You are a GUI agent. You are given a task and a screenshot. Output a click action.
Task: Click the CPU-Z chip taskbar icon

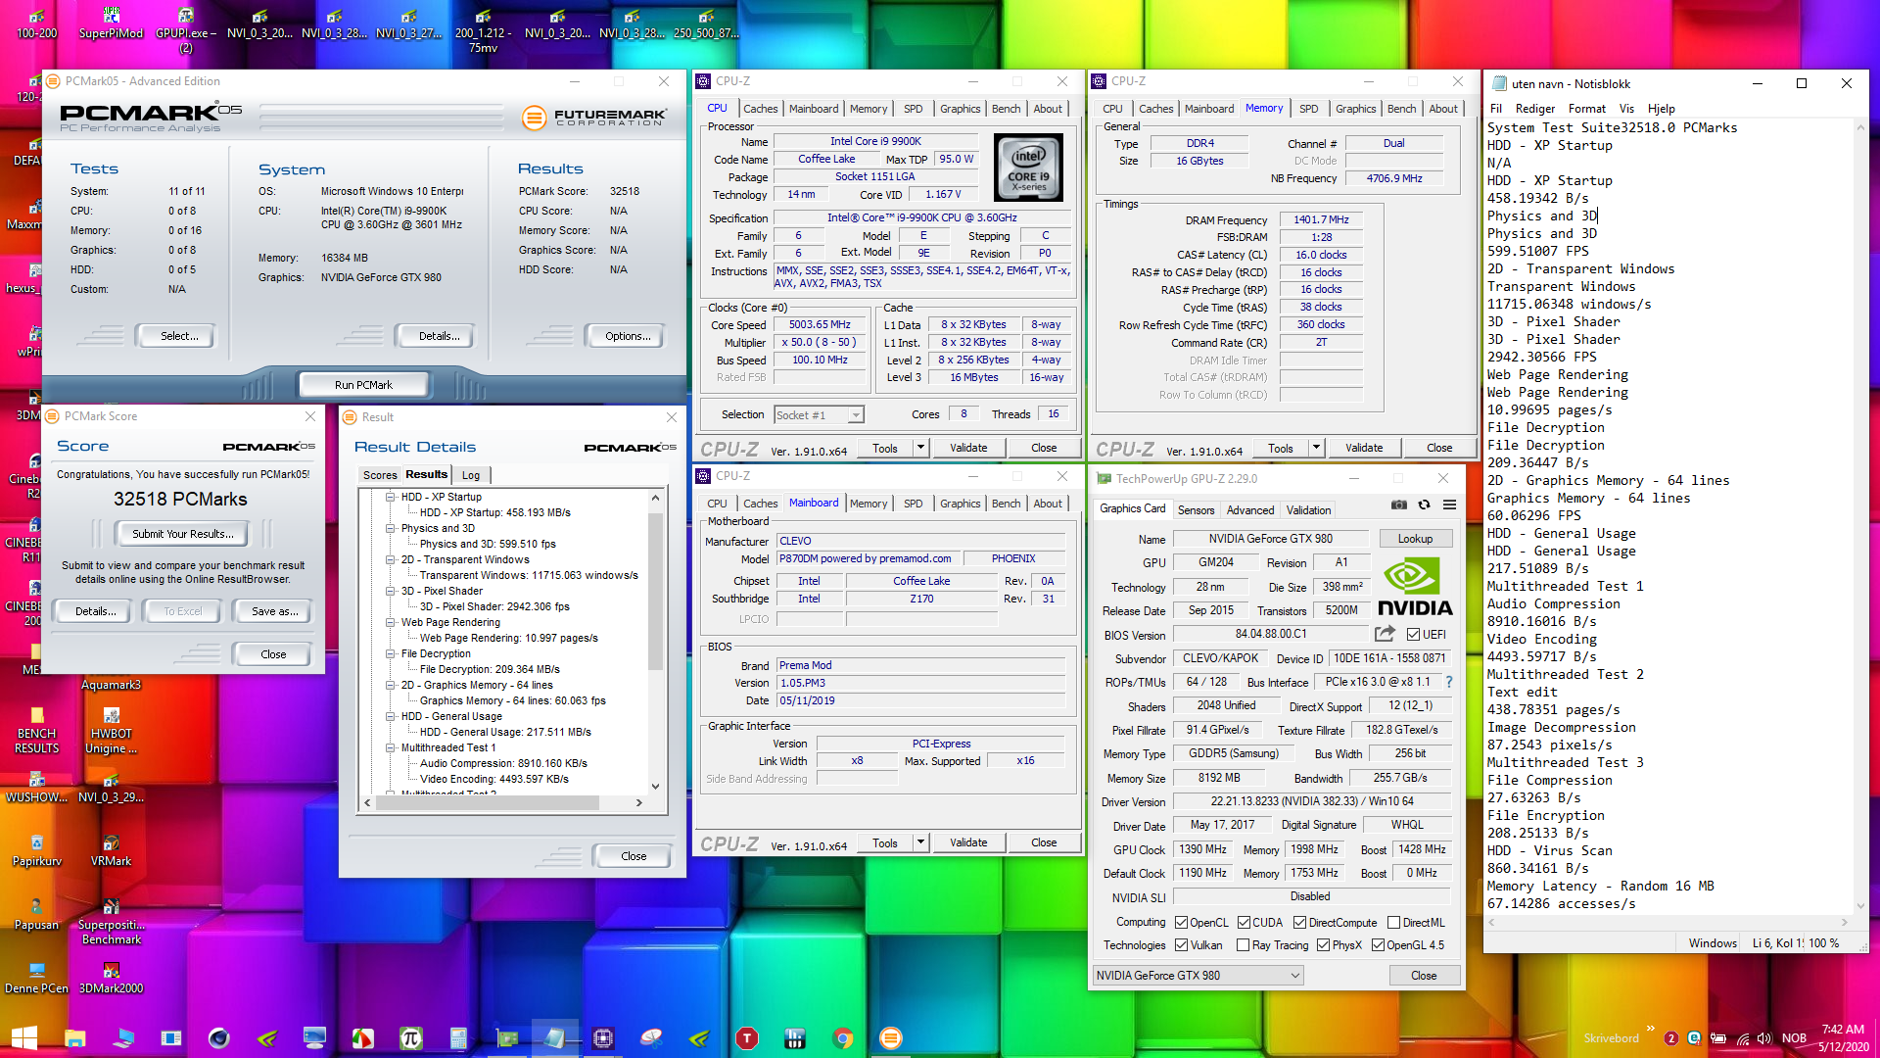[602, 1038]
